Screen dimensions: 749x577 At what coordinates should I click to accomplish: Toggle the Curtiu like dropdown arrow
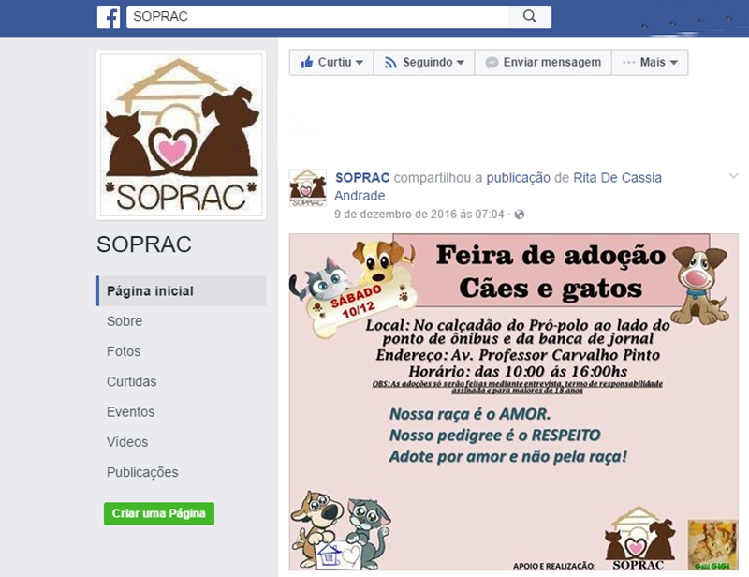click(x=360, y=63)
